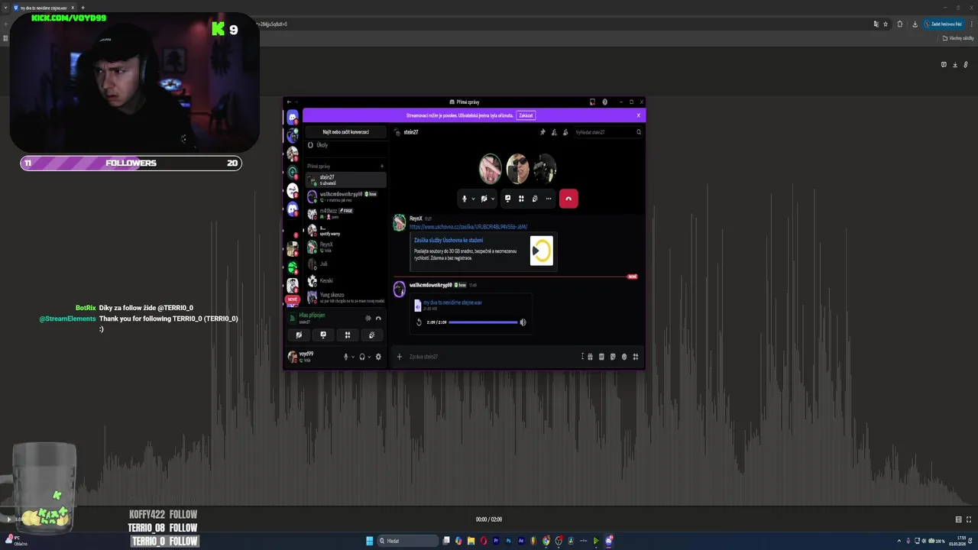
Task: Click Windows Start button on taskbar
Action: (369, 541)
